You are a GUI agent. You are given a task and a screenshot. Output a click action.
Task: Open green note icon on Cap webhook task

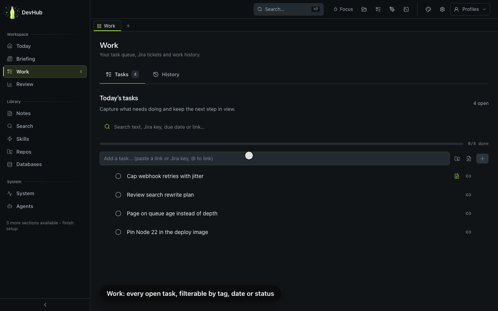457,176
